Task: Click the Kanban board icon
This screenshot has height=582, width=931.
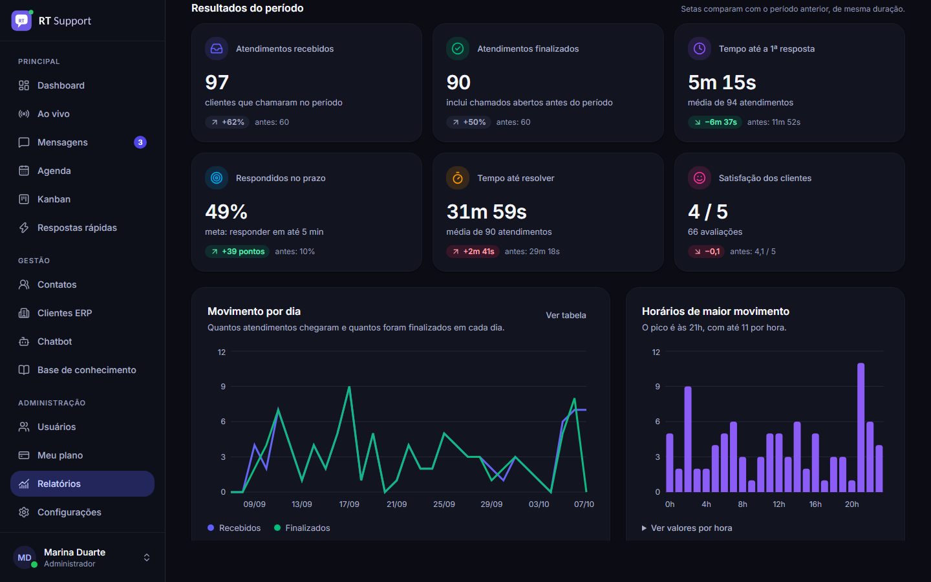Action: pyautogui.click(x=24, y=199)
